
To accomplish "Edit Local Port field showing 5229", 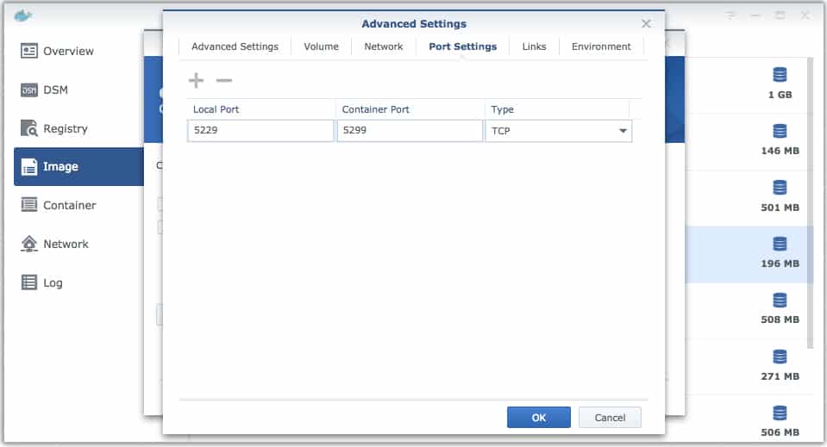I will tap(260, 131).
